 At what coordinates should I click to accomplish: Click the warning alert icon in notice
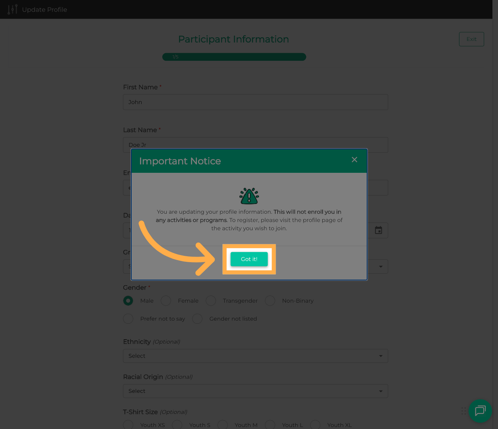(x=249, y=196)
